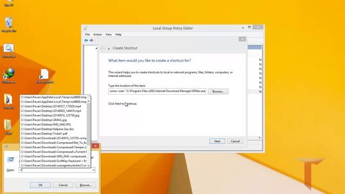Open the View menu
Screen dimensions: 345x194
tap(108, 34)
